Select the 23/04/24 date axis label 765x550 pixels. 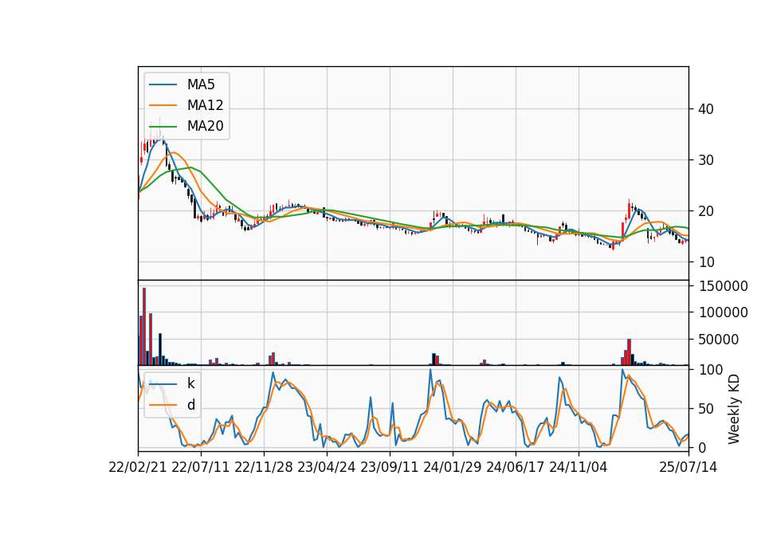tap(327, 467)
